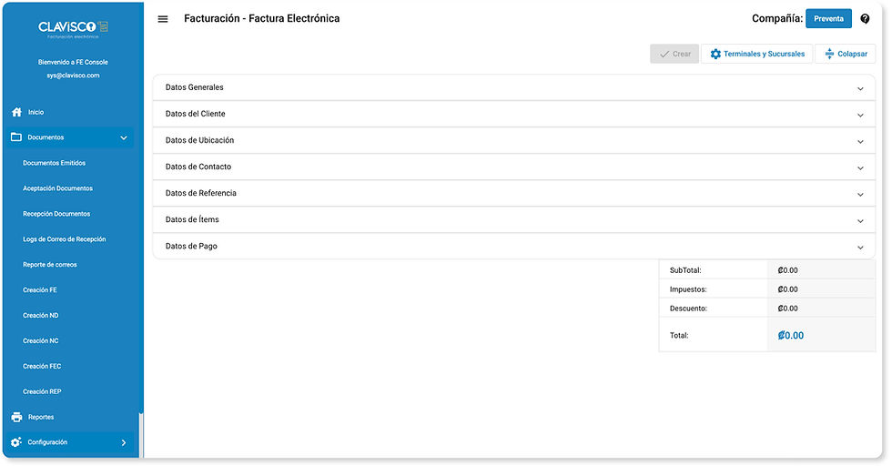Click the Documentos folder icon

click(16, 137)
